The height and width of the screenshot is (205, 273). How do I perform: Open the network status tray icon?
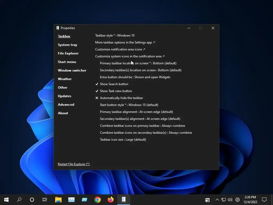[x=224, y=200]
